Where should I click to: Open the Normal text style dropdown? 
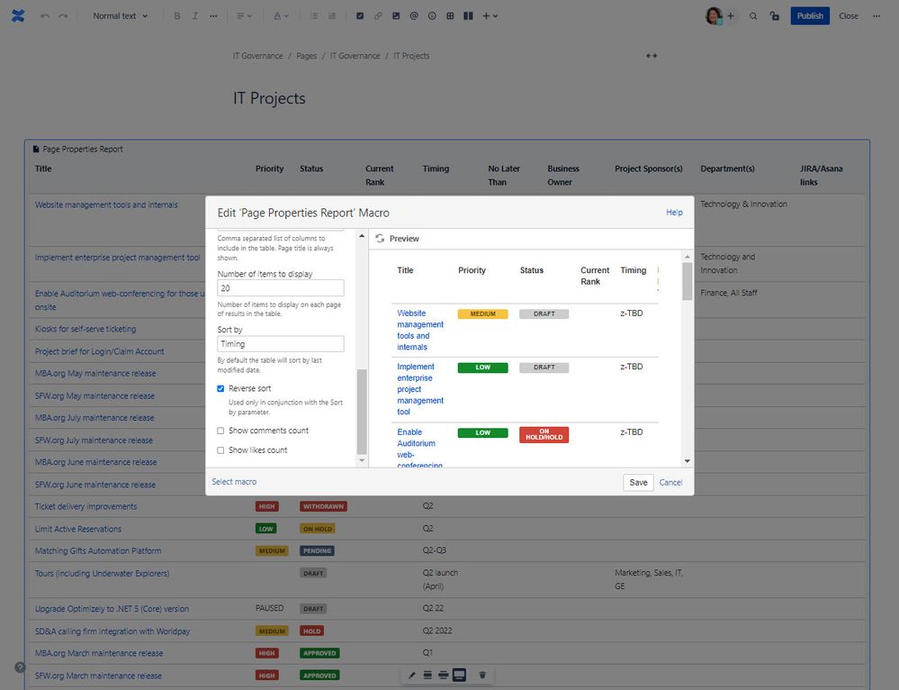(x=121, y=16)
